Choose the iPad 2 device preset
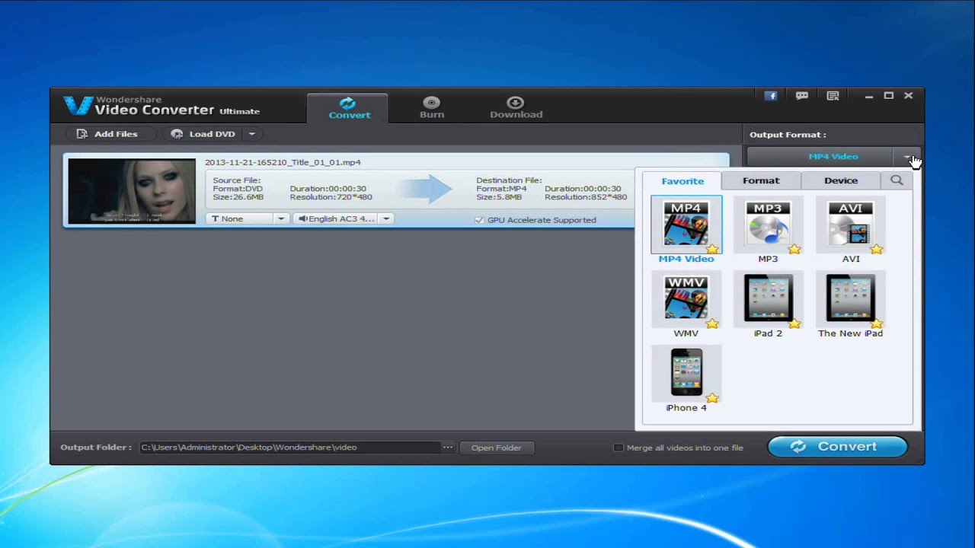 point(768,299)
